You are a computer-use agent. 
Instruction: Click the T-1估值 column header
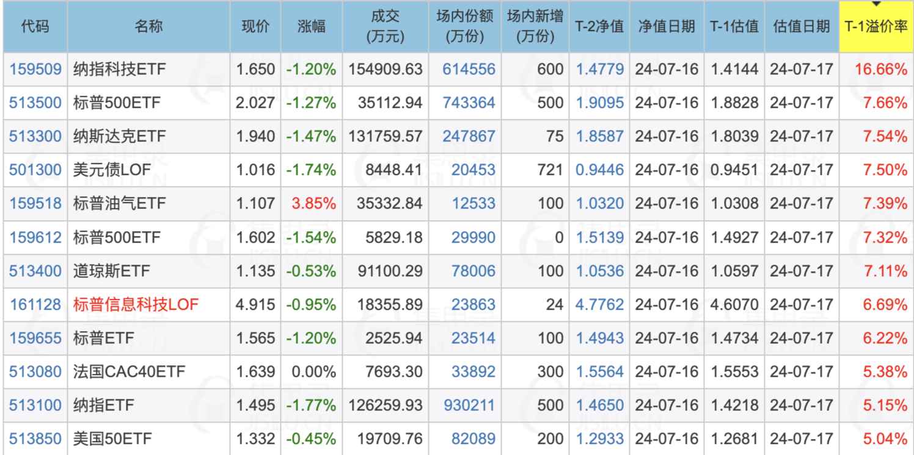[x=734, y=26]
